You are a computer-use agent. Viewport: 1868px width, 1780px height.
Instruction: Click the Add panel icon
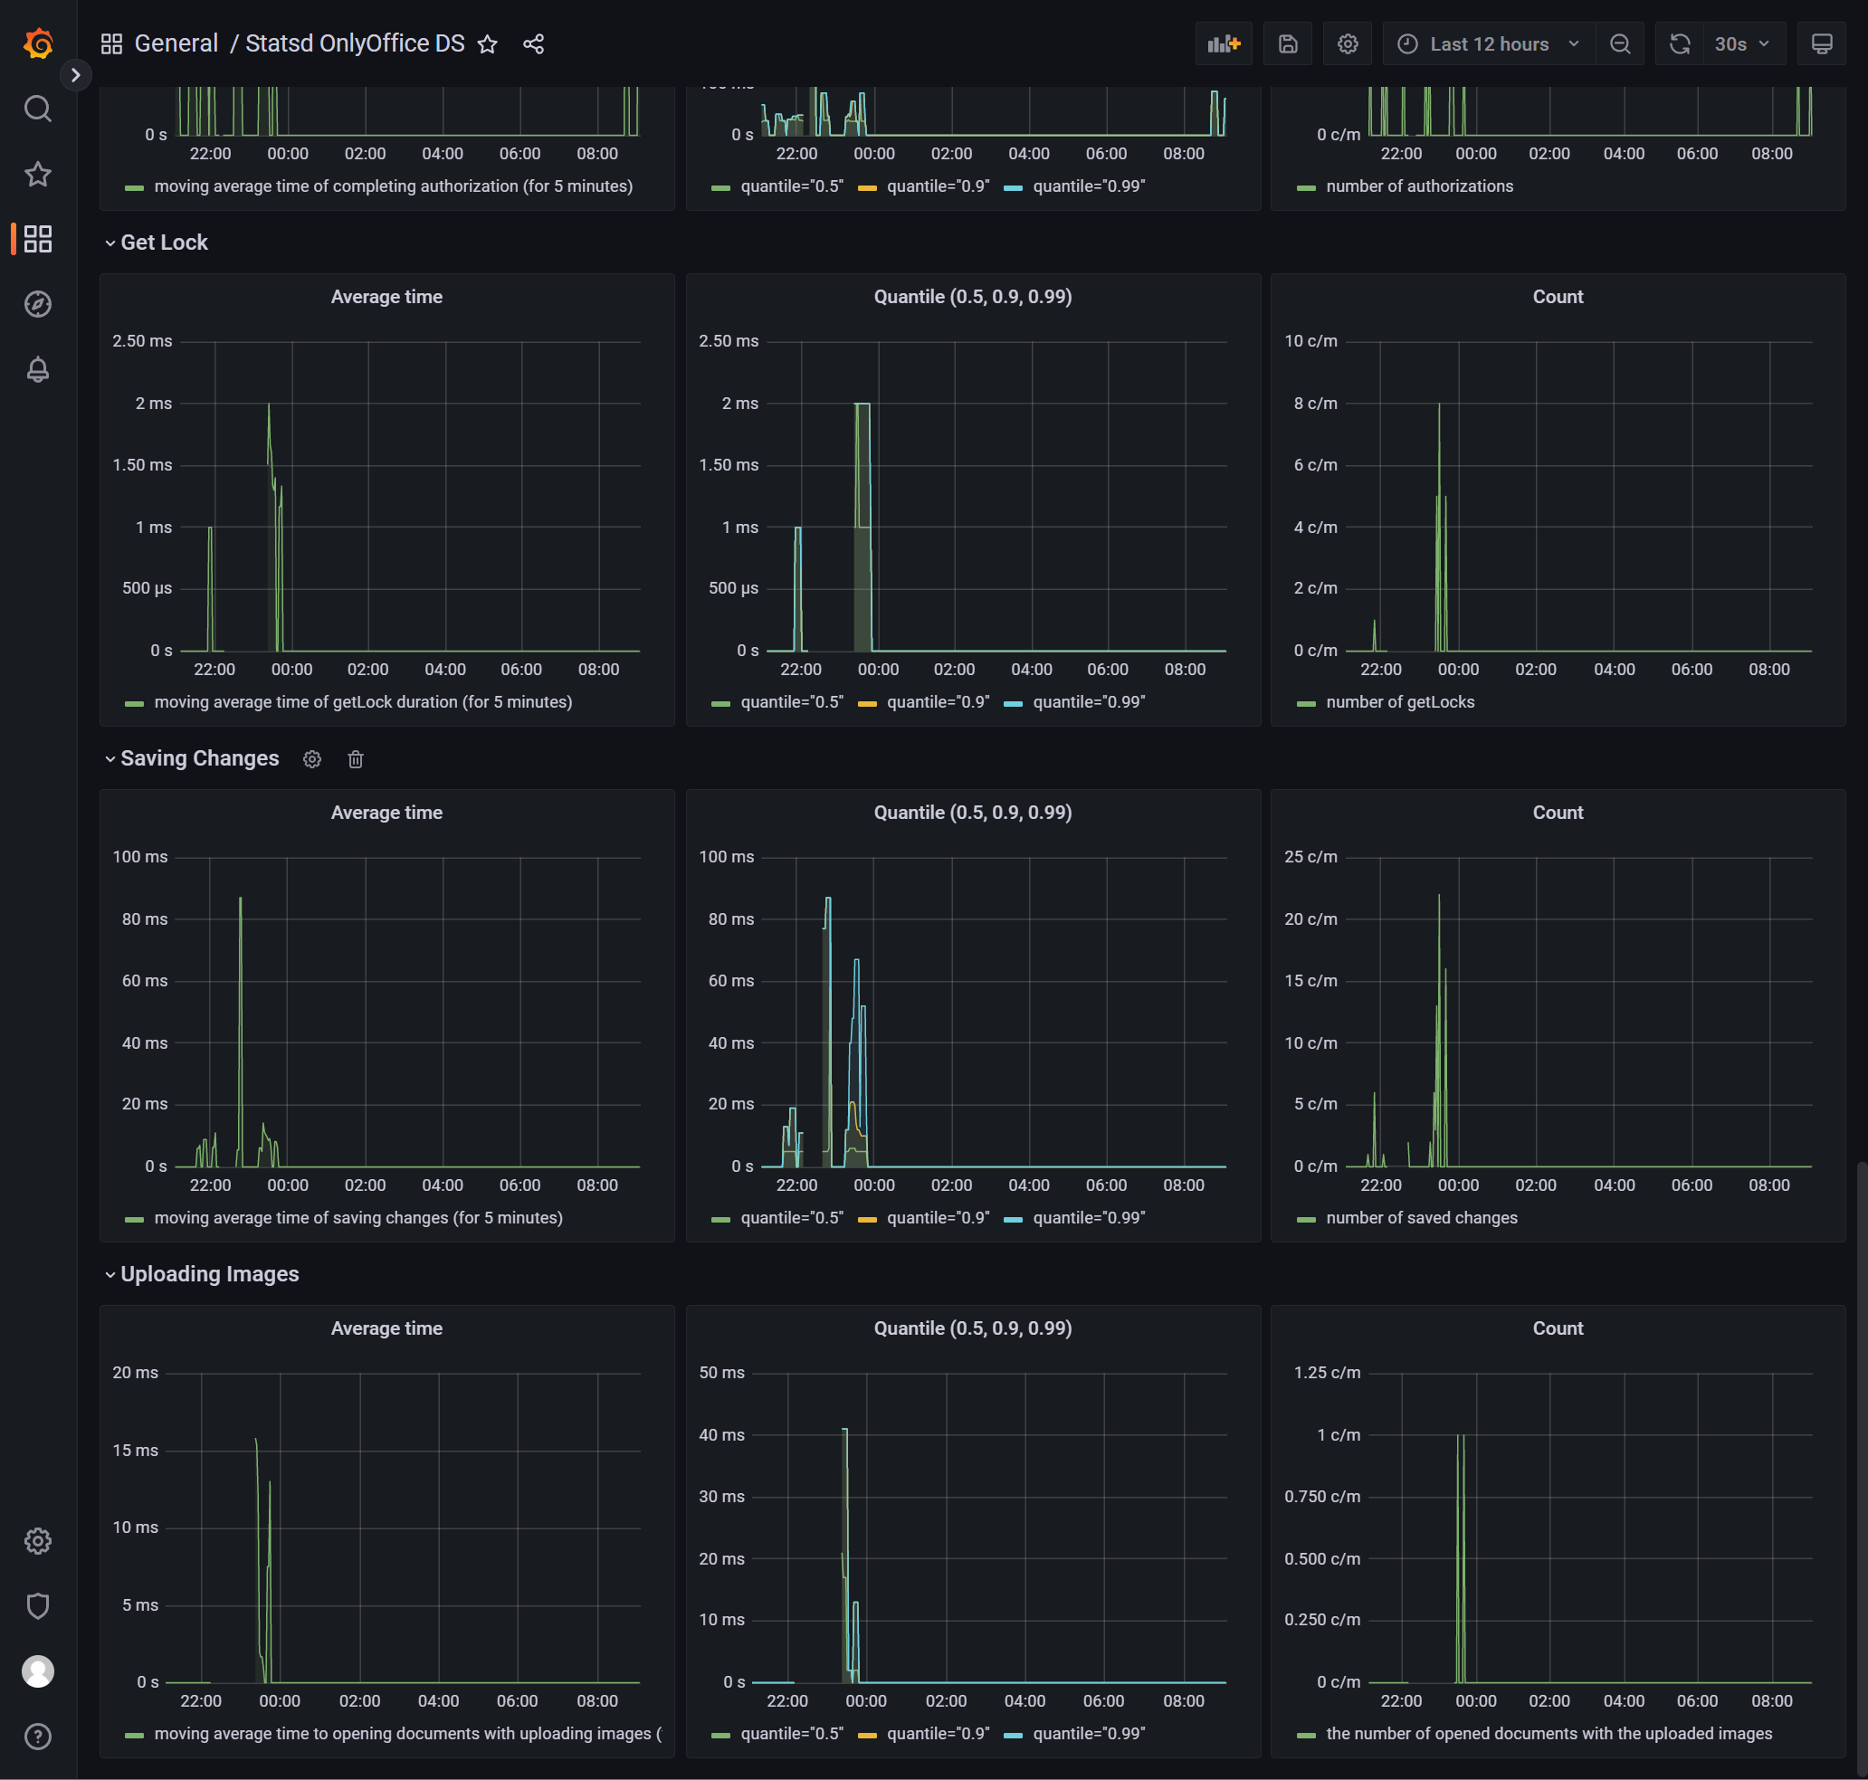tap(1224, 43)
